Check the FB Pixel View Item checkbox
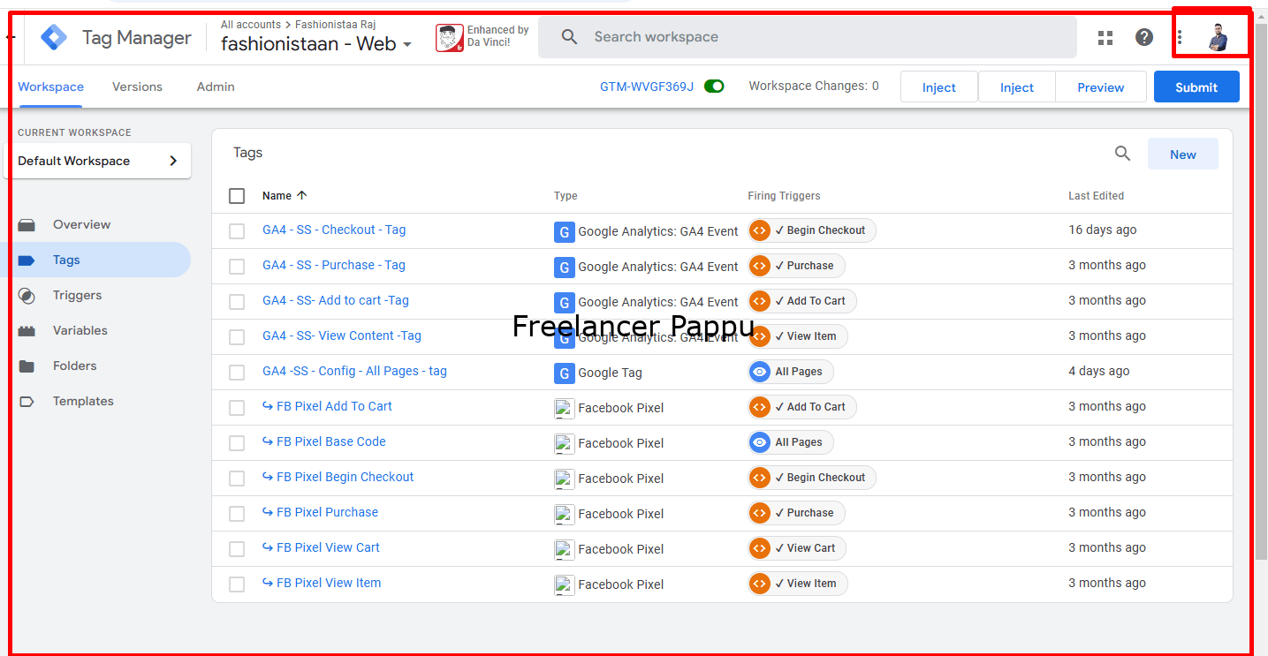Viewport: 1268px width, 656px height. pyautogui.click(x=237, y=584)
